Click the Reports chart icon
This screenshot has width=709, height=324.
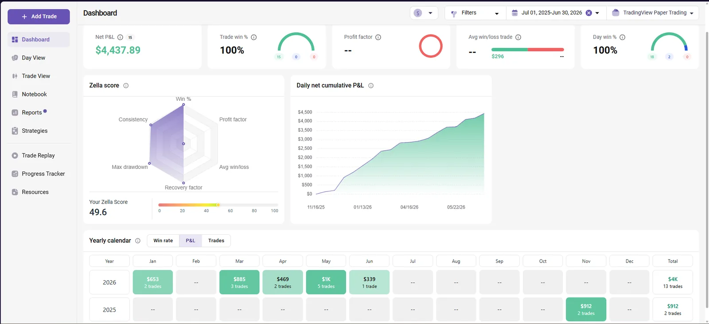click(15, 113)
